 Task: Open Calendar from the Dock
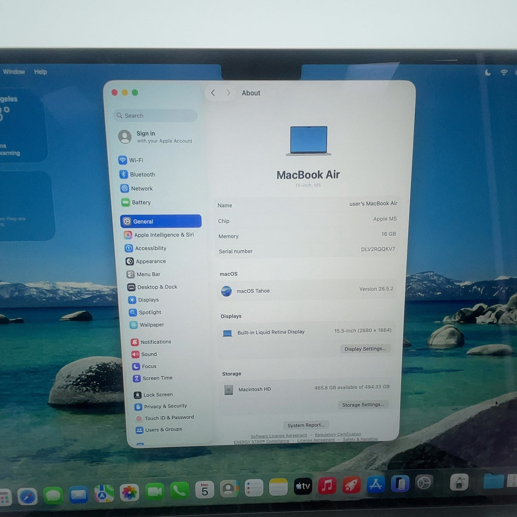205,490
